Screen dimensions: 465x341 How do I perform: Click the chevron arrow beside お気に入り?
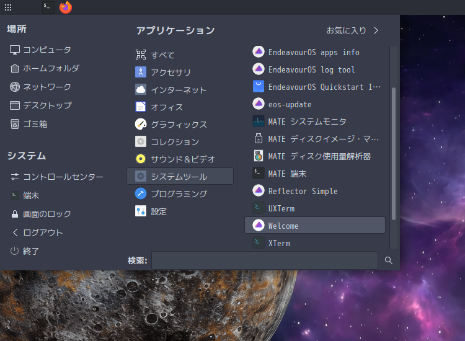pos(376,30)
